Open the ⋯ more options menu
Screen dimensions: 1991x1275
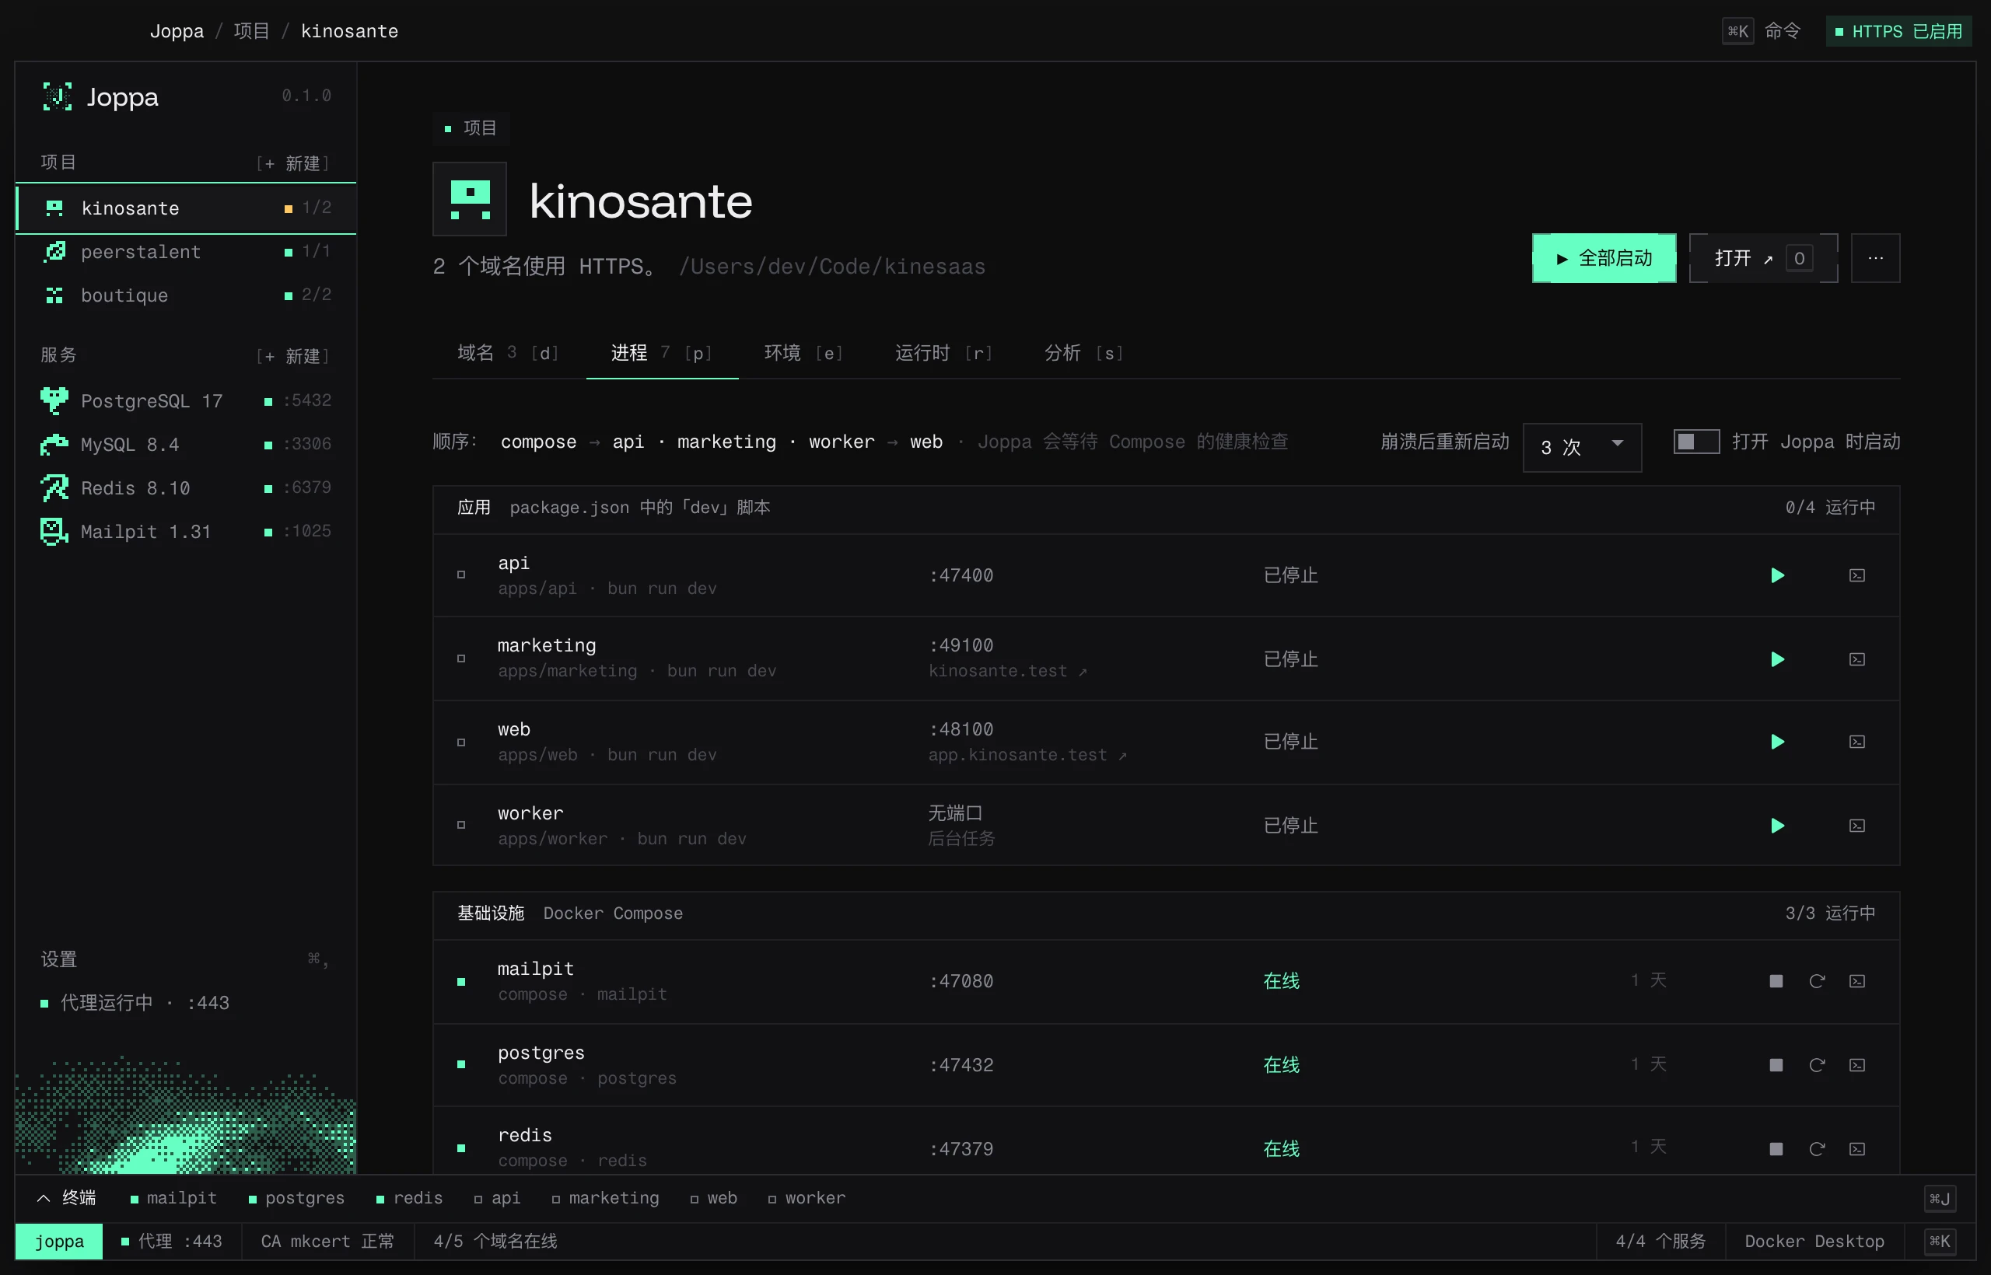[1875, 258]
